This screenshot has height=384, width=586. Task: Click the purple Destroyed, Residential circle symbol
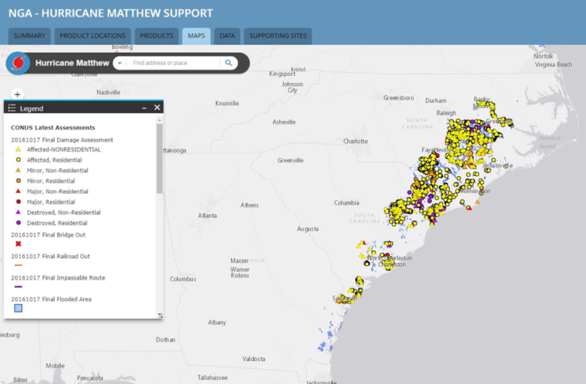[x=18, y=223]
